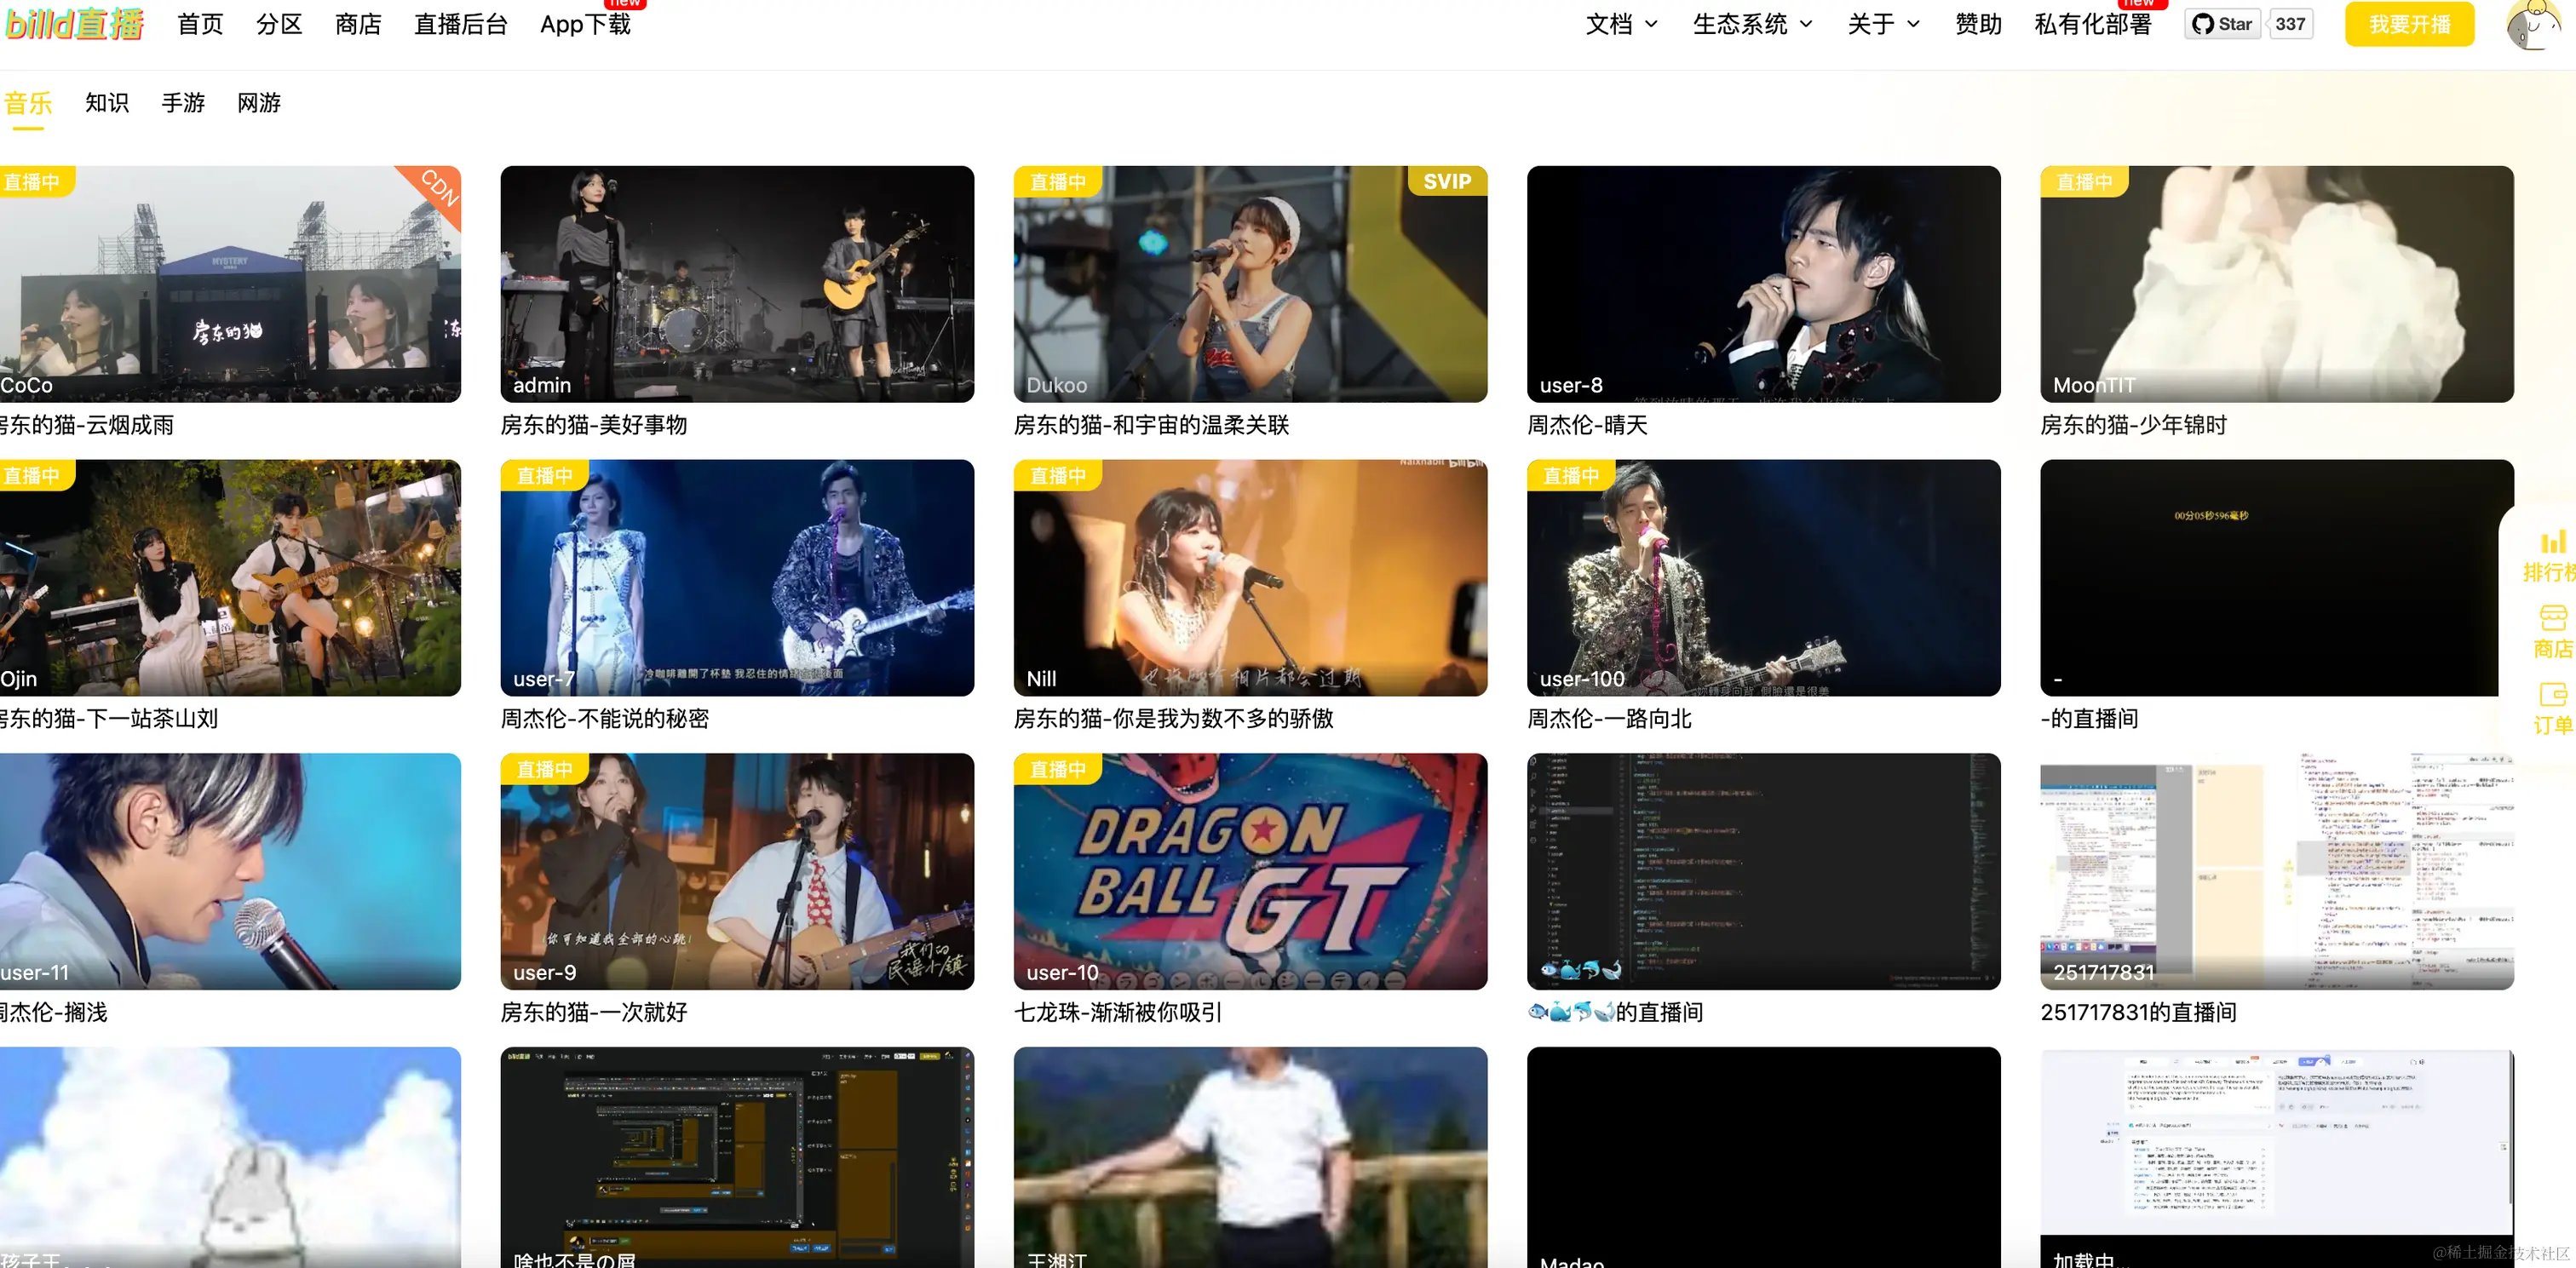
Task: Open the admin live room thumbnail
Action: 737,284
